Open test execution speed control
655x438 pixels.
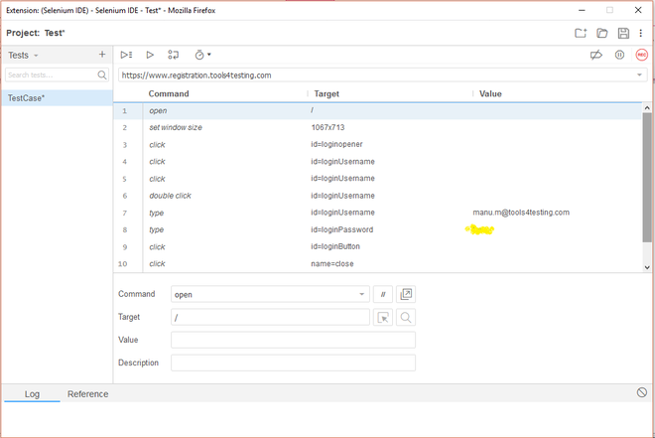(202, 55)
